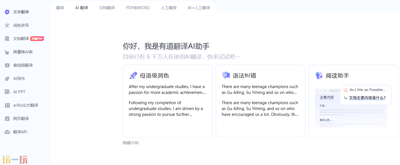Click the 语法纠错 AI icon
Screen dimensions: 400x165
tap(226, 75)
